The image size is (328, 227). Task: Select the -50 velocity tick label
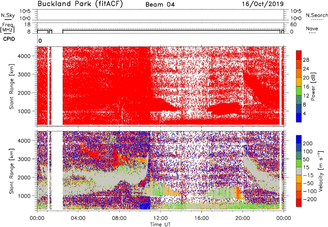[308, 184]
